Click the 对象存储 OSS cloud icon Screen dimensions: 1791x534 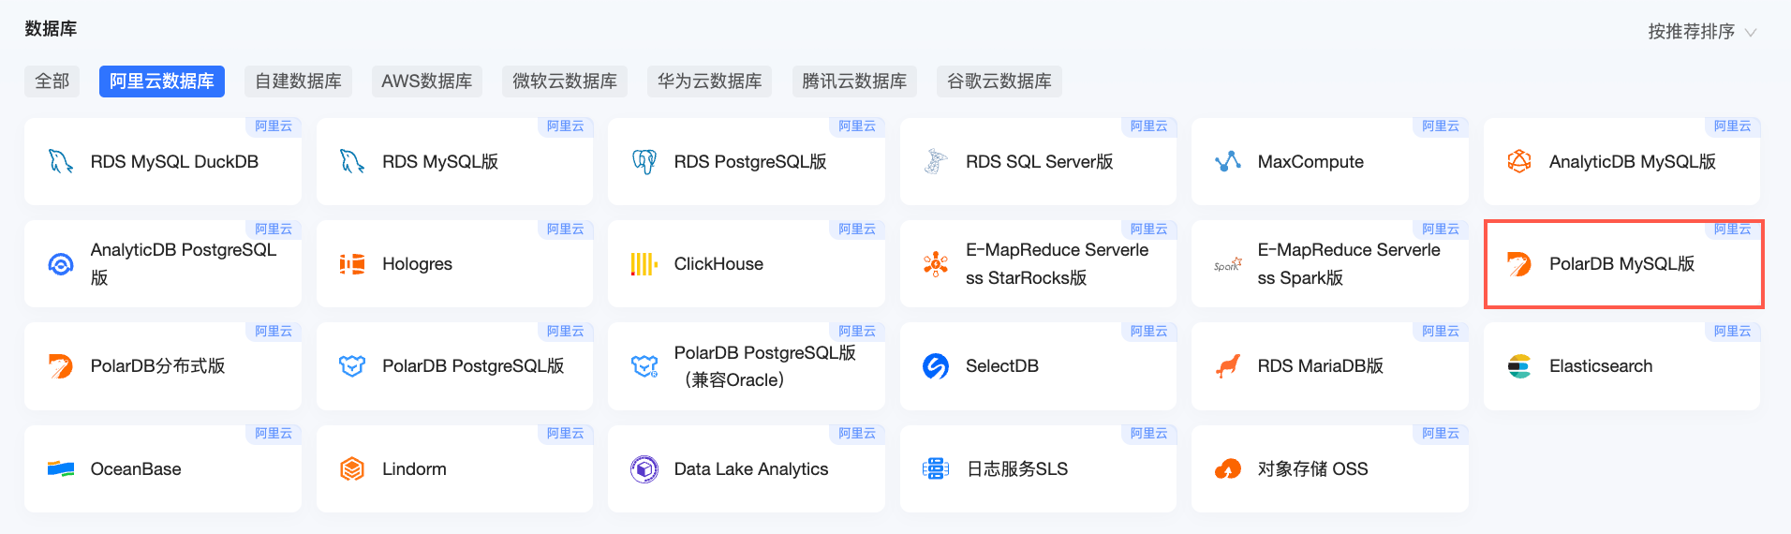click(1228, 468)
